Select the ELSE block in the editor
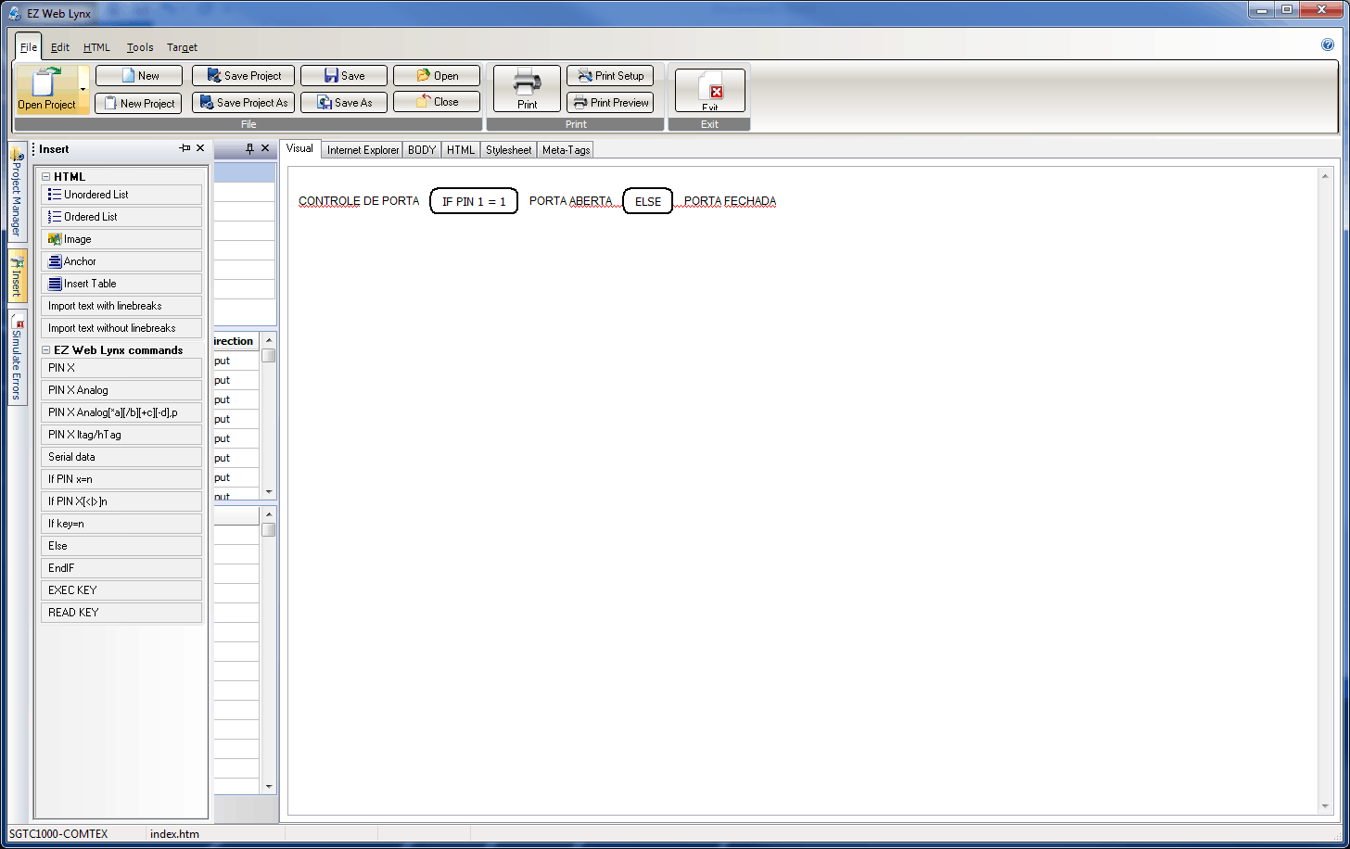Image resolution: width=1350 pixels, height=849 pixels. pyautogui.click(x=647, y=201)
